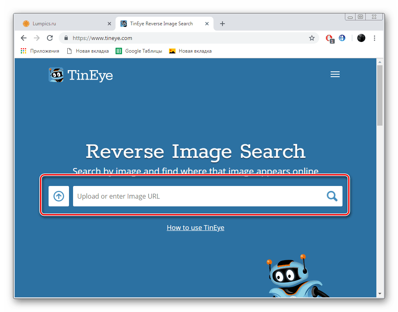Click the browser forward arrow
The height and width of the screenshot is (312, 398).
(x=37, y=38)
